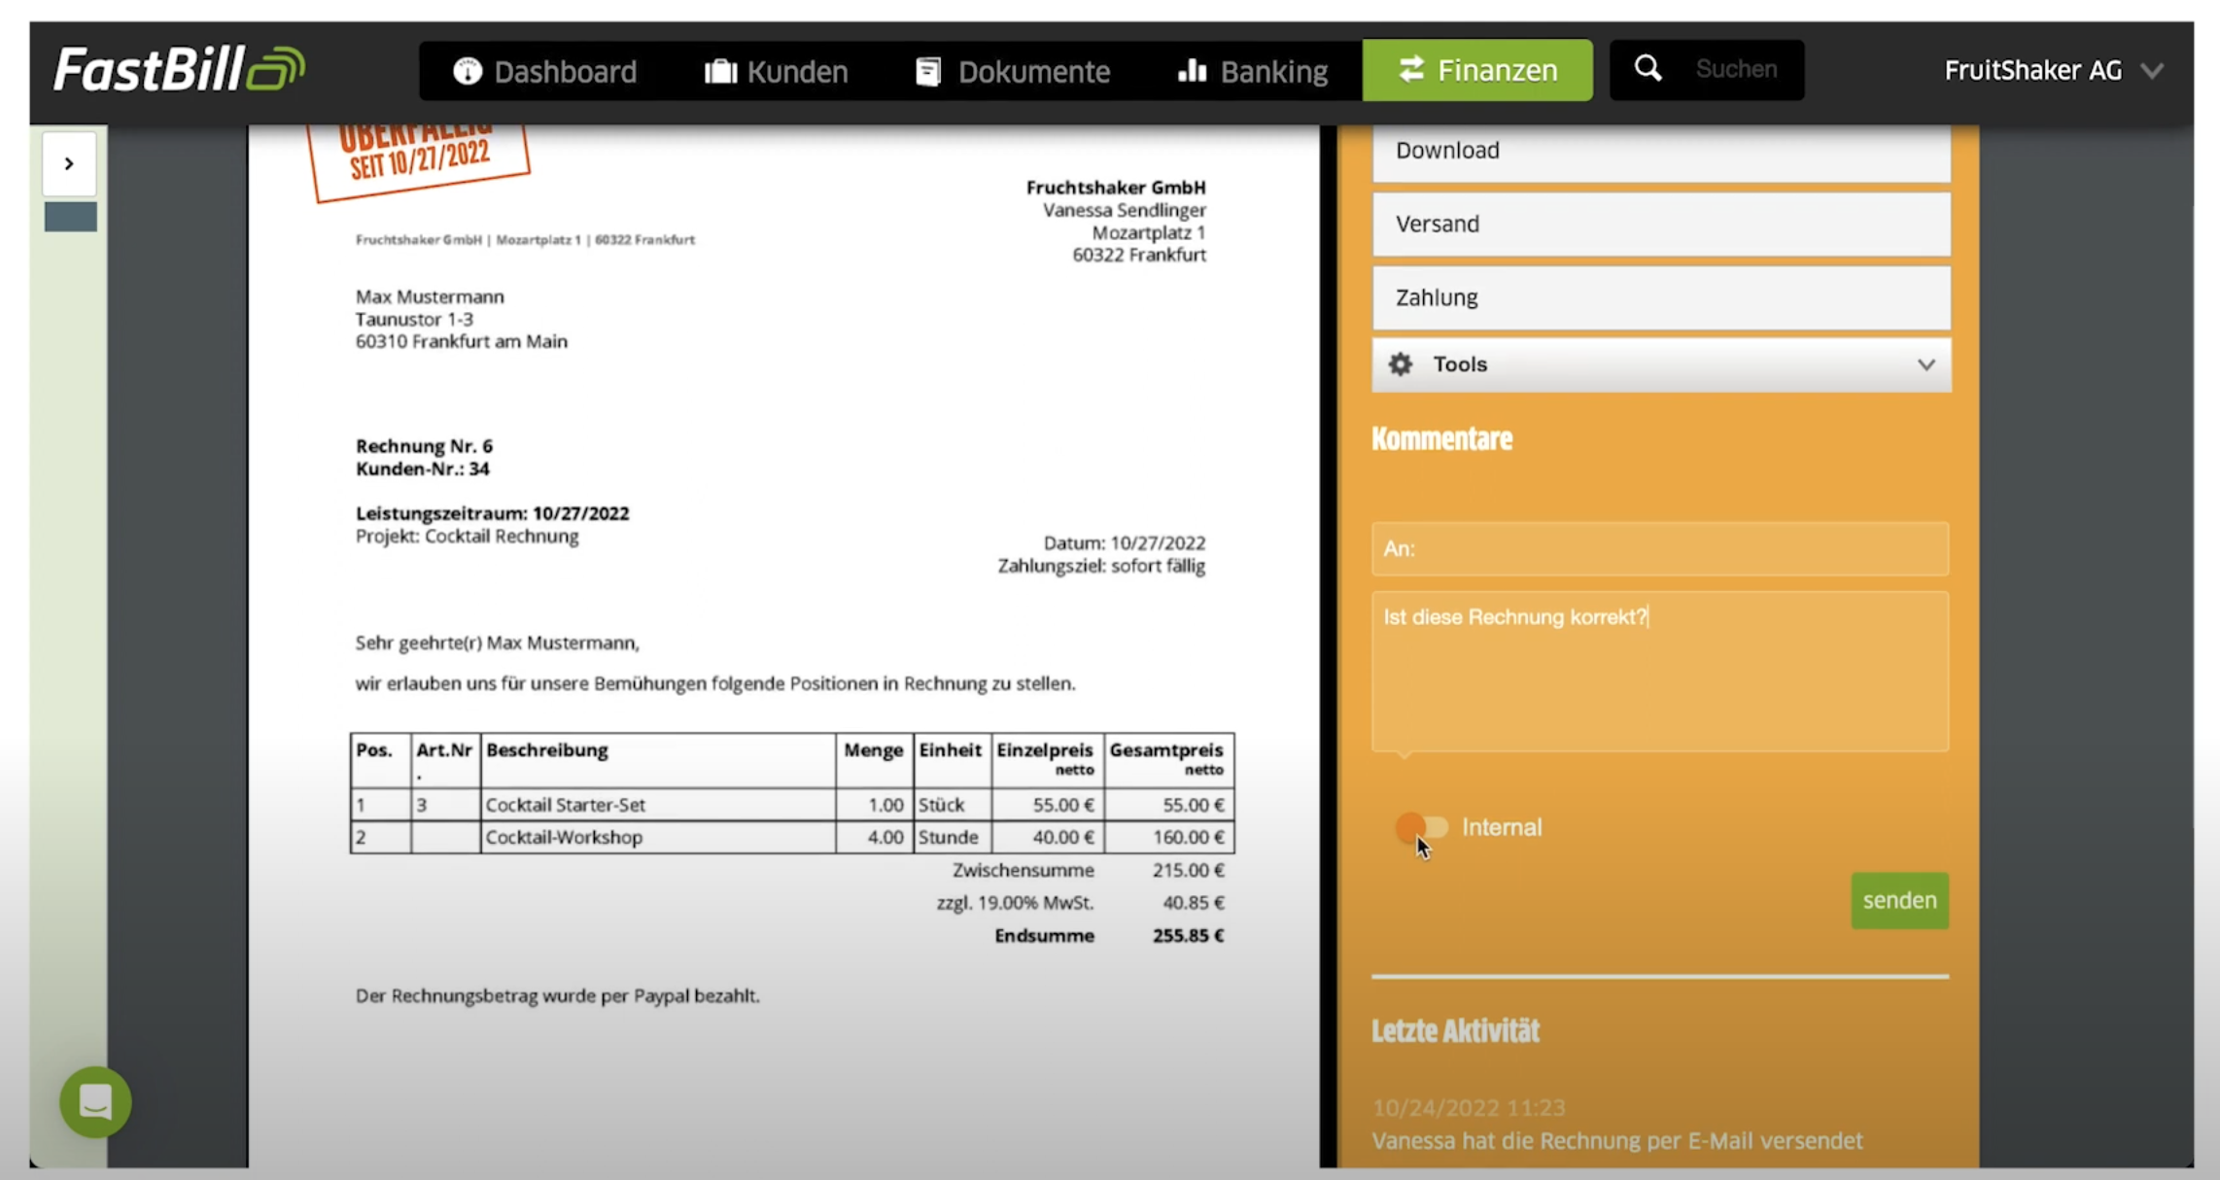Click the An: recipient field
Screen dimensions: 2220x1180
point(1660,548)
